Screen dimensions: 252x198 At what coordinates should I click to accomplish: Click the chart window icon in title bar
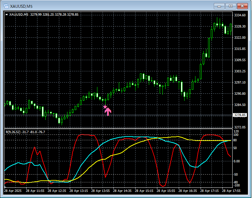pos(6,6)
